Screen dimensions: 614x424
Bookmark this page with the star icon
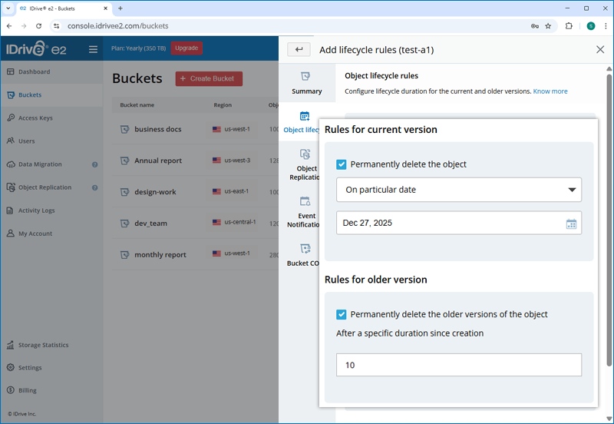click(x=548, y=25)
